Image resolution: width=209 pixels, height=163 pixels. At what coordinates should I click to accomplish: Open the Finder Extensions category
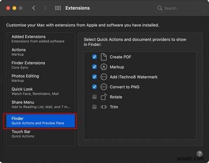click(40, 65)
